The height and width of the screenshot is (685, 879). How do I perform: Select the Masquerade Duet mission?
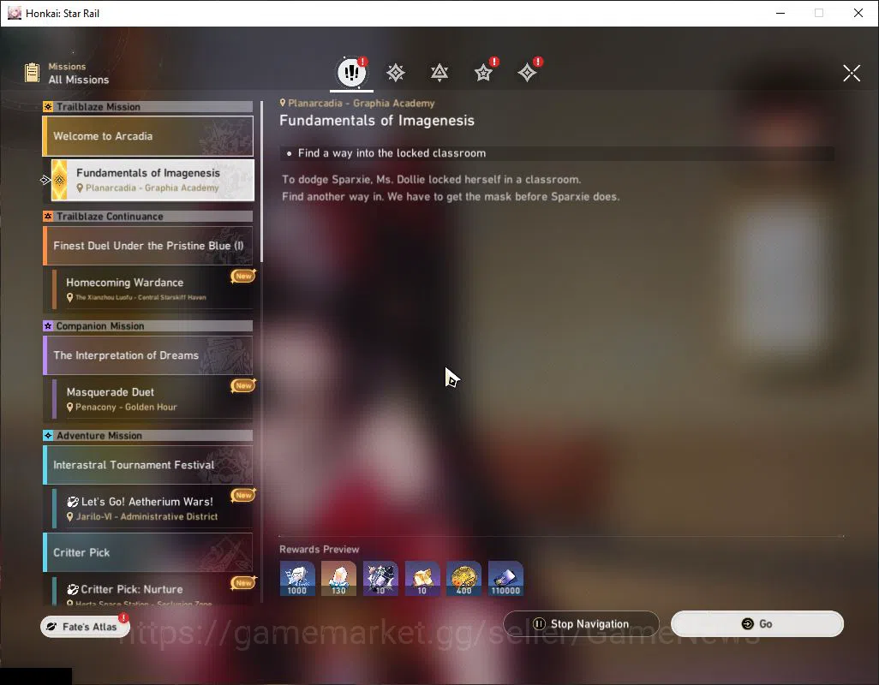pyautogui.click(x=152, y=398)
